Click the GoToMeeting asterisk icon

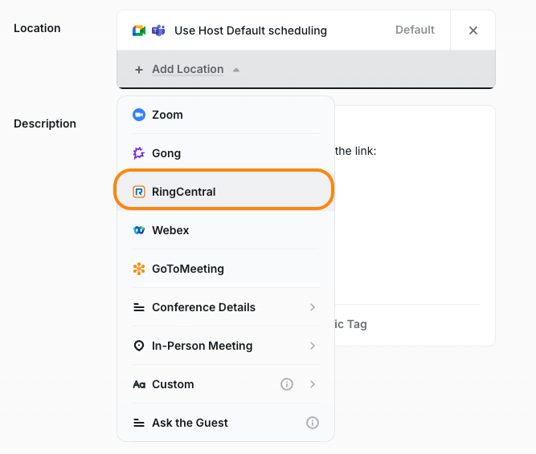click(x=139, y=269)
